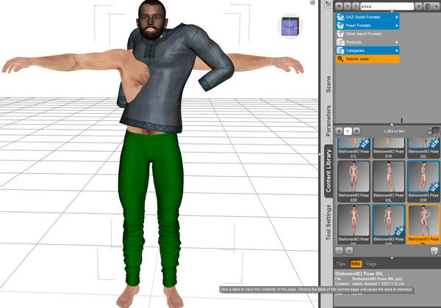Collapse the results area arrow above page controls
Screen dimensions: 441x308
(392, 124)
